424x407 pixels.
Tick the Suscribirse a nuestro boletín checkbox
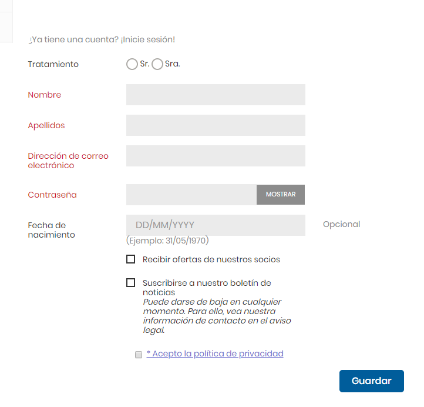click(x=130, y=283)
